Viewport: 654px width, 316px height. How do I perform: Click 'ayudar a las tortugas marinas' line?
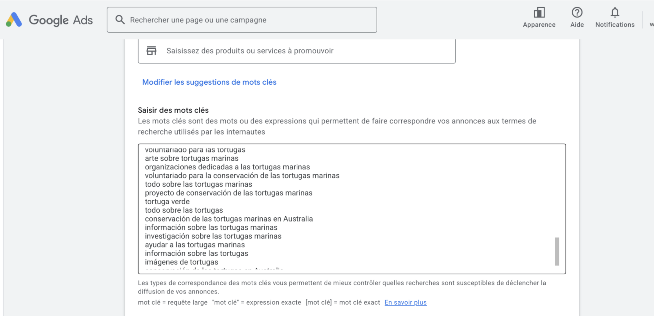(195, 244)
